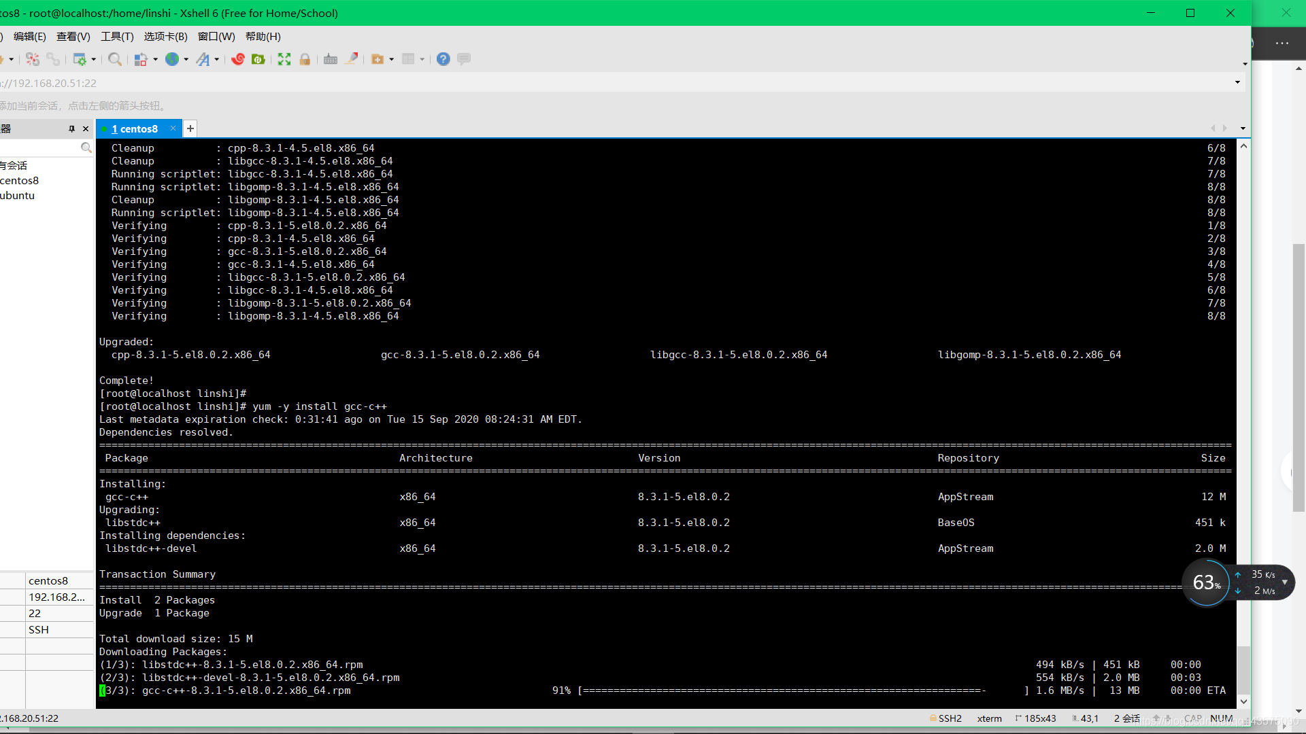1306x734 pixels.
Task: Click the magnifier Find icon in the toolbar
Action: (x=115, y=59)
